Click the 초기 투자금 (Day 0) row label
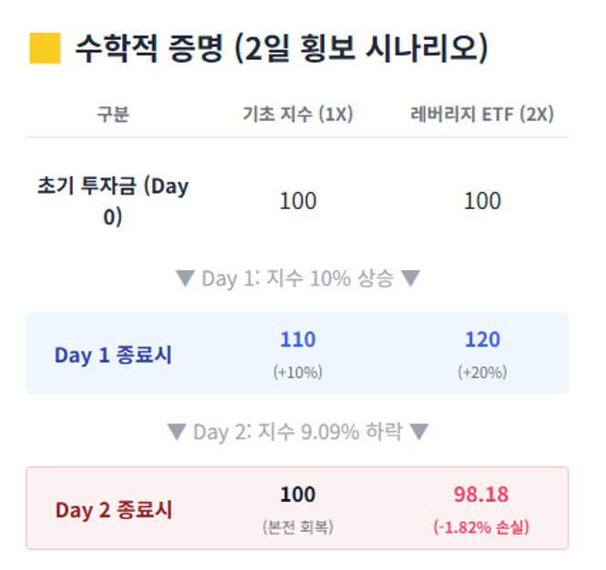606x570 pixels. pyautogui.click(x=113, y=201)
